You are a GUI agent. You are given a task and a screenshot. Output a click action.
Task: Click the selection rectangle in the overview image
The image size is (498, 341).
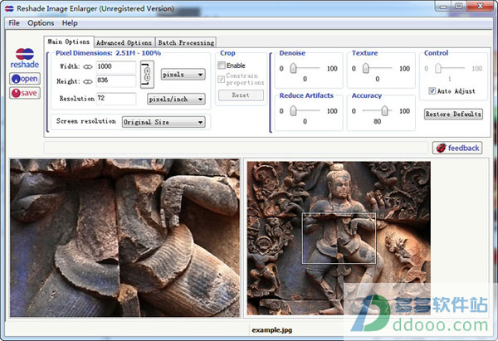(339, 238)
